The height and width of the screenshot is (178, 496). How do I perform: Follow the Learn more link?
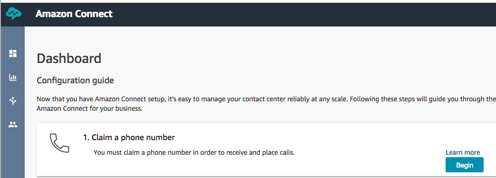click(463, 152)
